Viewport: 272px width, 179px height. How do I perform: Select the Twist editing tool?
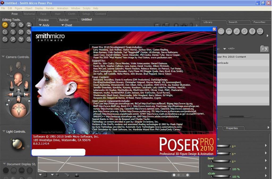[x=13, y=25]
